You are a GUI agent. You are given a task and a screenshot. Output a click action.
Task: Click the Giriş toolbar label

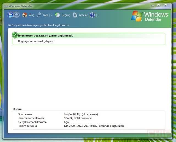[31, 15]
